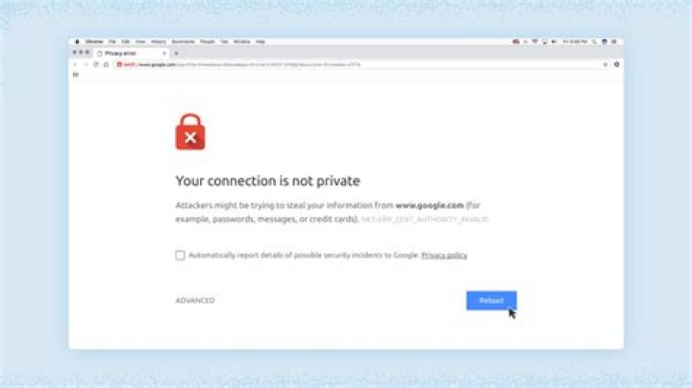Click the bookmark star icon in address bar

[605, 64]
